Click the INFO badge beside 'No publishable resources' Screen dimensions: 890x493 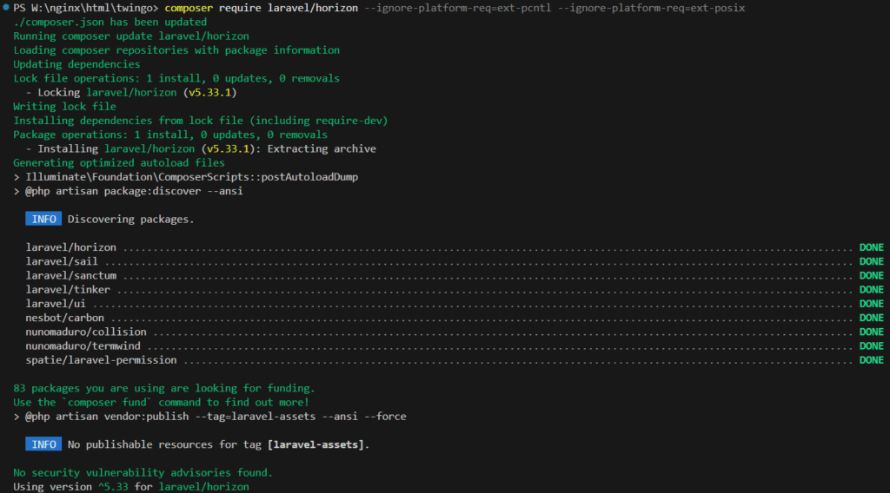43,445
